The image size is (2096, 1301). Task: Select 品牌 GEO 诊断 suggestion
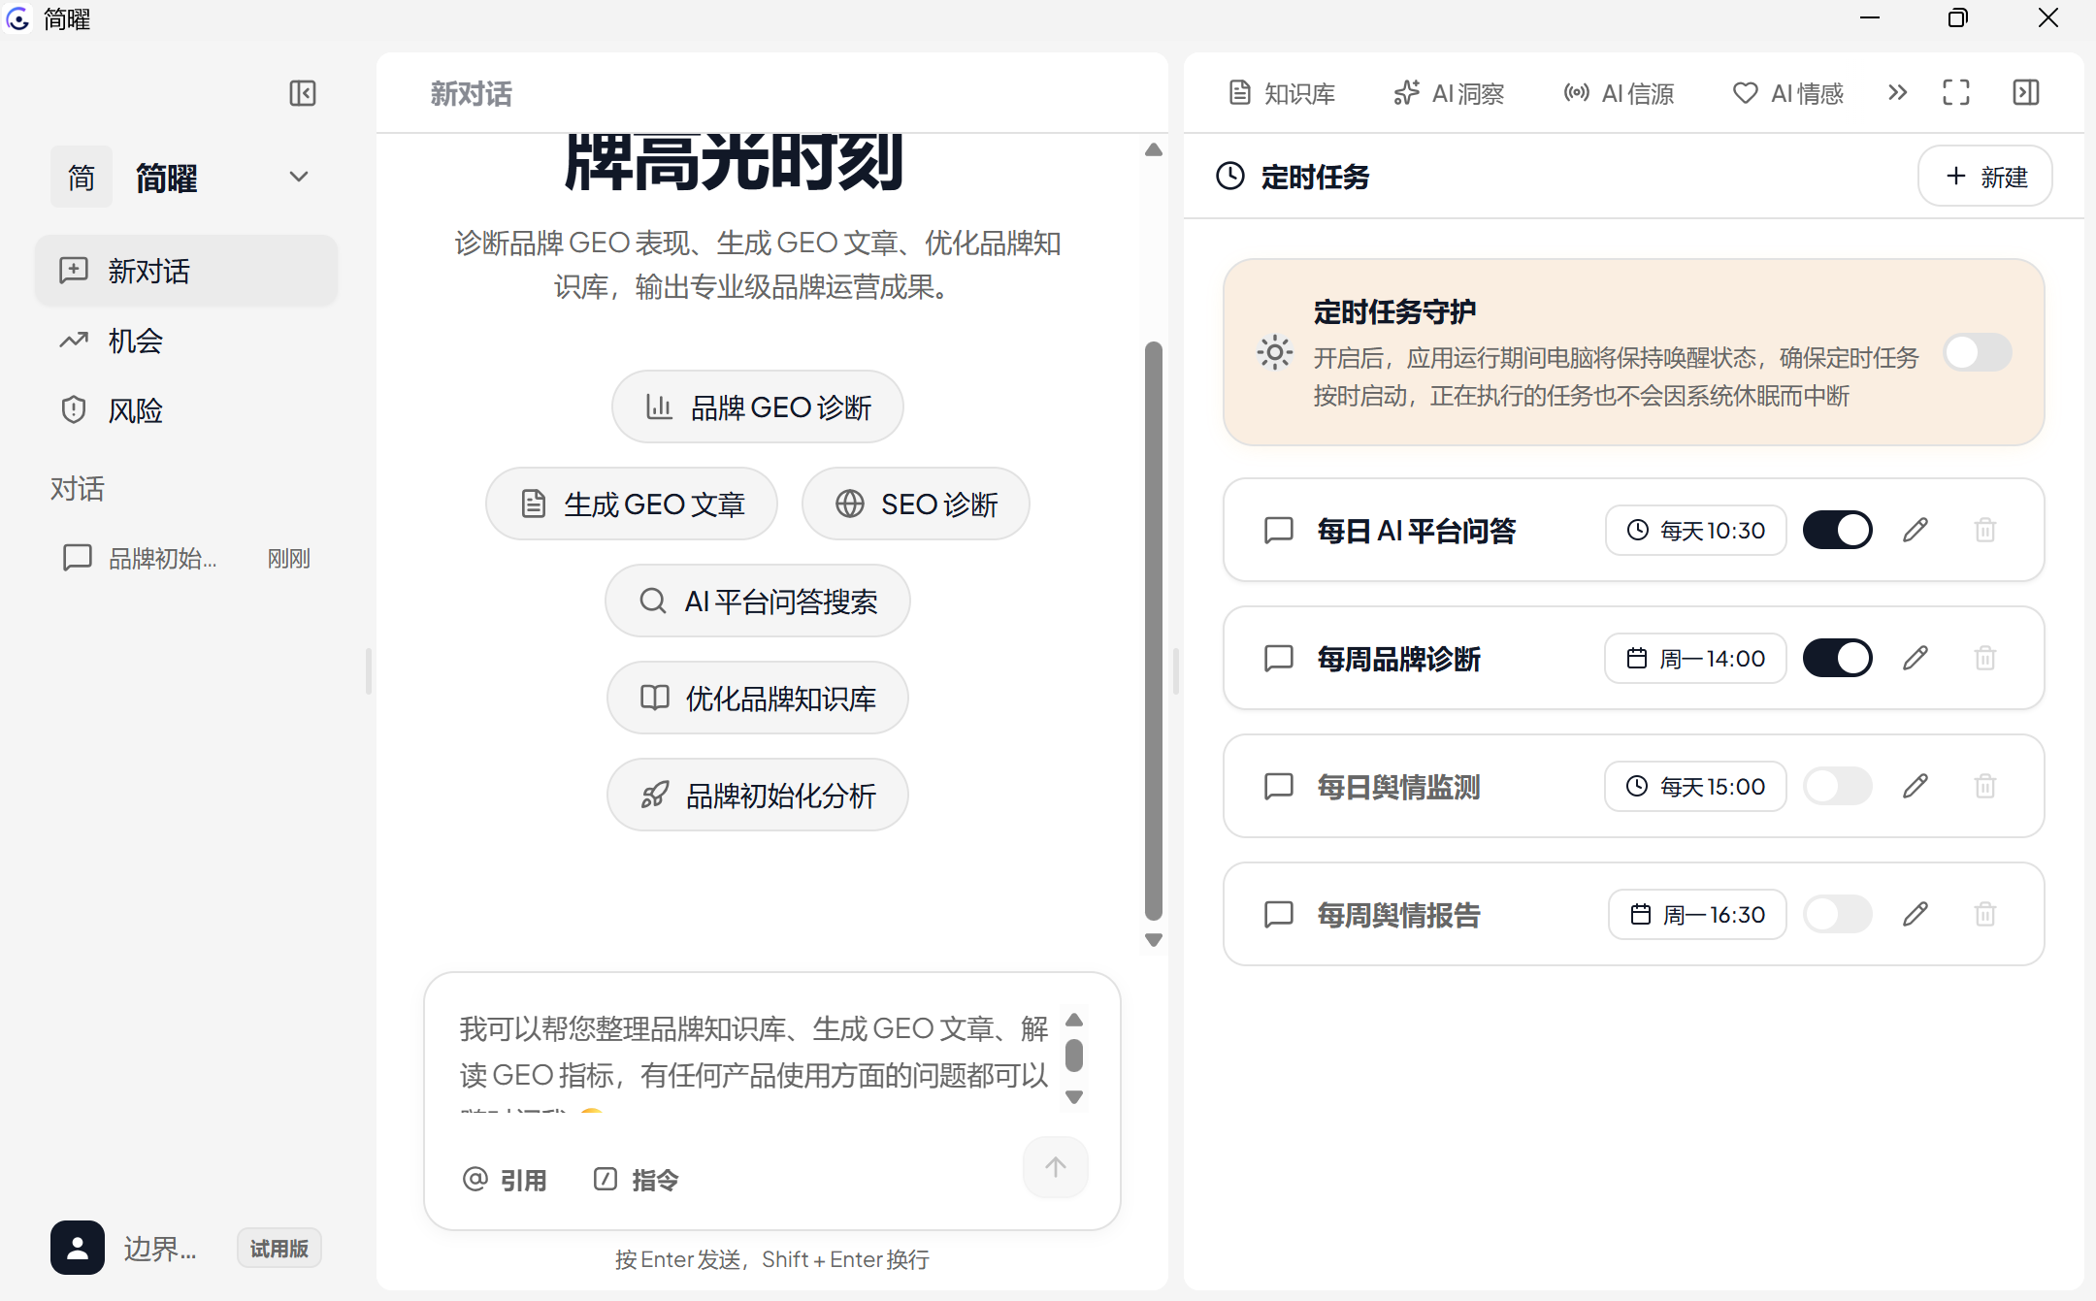point(757,407)
